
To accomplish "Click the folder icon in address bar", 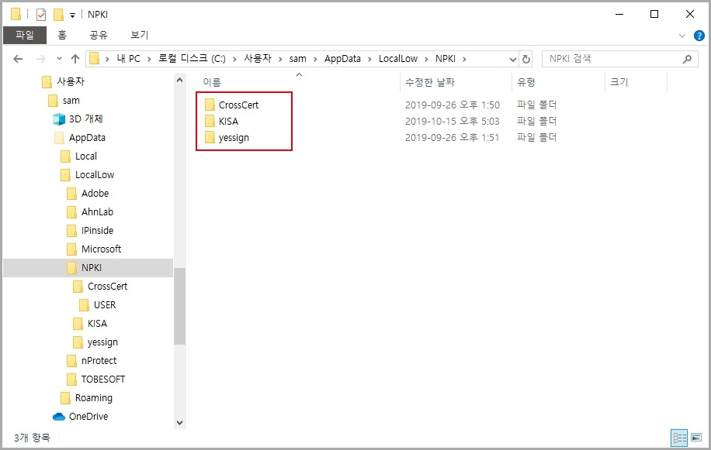I will coord(94,59).
